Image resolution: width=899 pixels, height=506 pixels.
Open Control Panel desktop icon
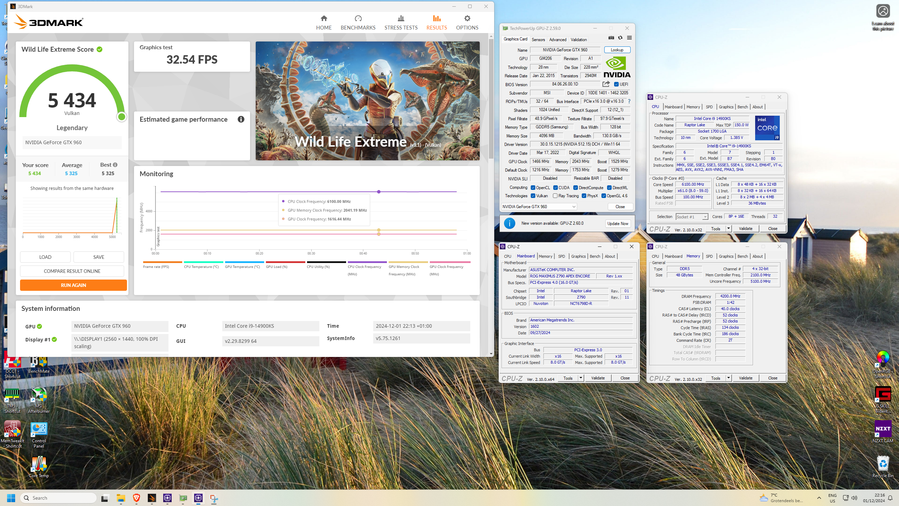[x=39, y=434]
